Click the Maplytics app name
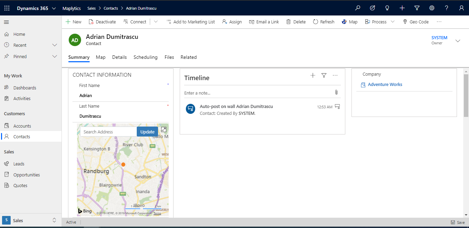This screenshot has width=469, height=228. (71, 8)
